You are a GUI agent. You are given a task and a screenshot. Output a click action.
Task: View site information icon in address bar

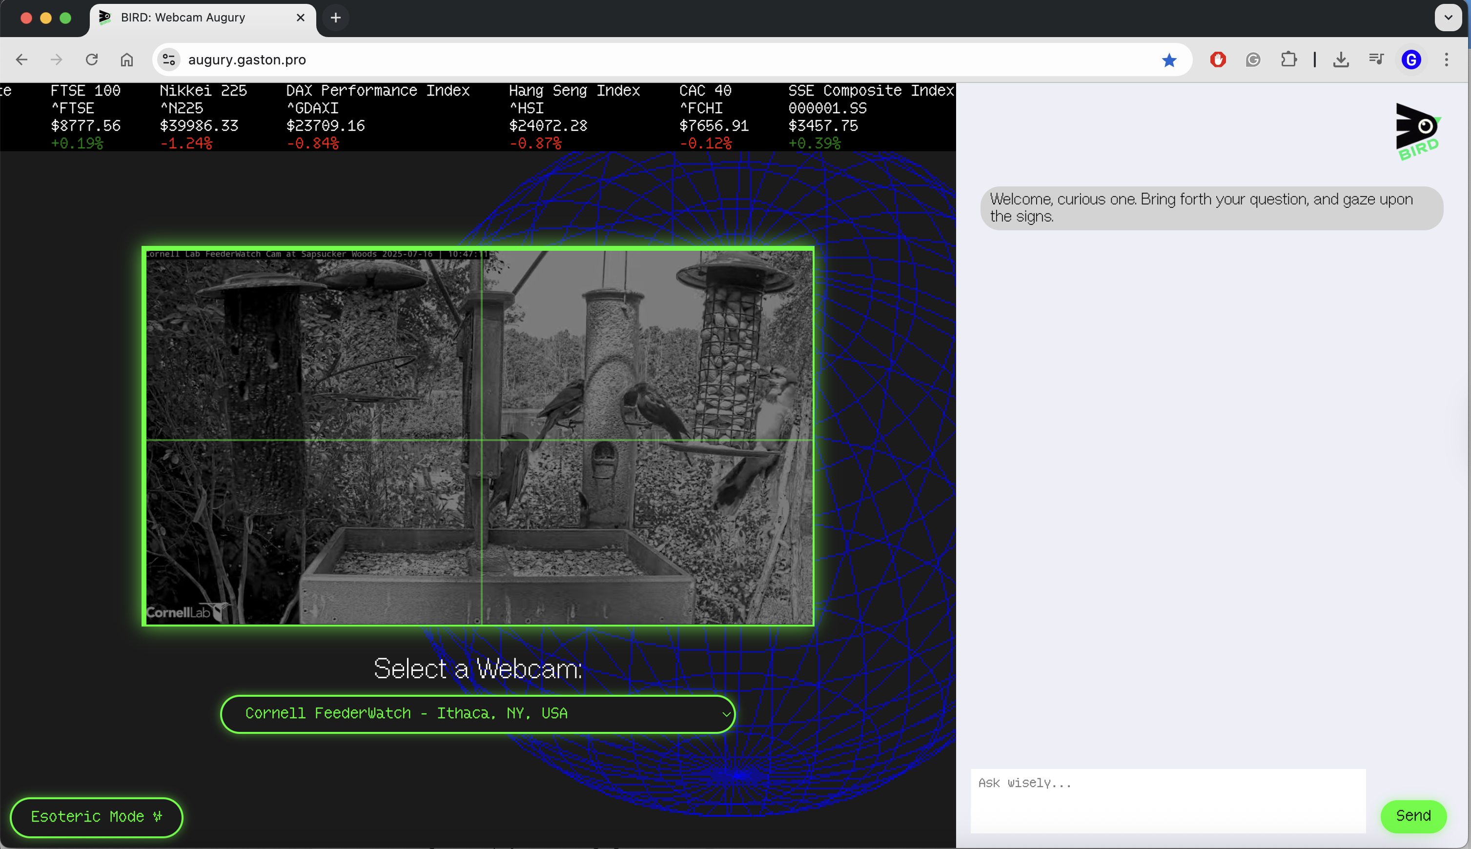pyautogui.click(x=169, y=60)
